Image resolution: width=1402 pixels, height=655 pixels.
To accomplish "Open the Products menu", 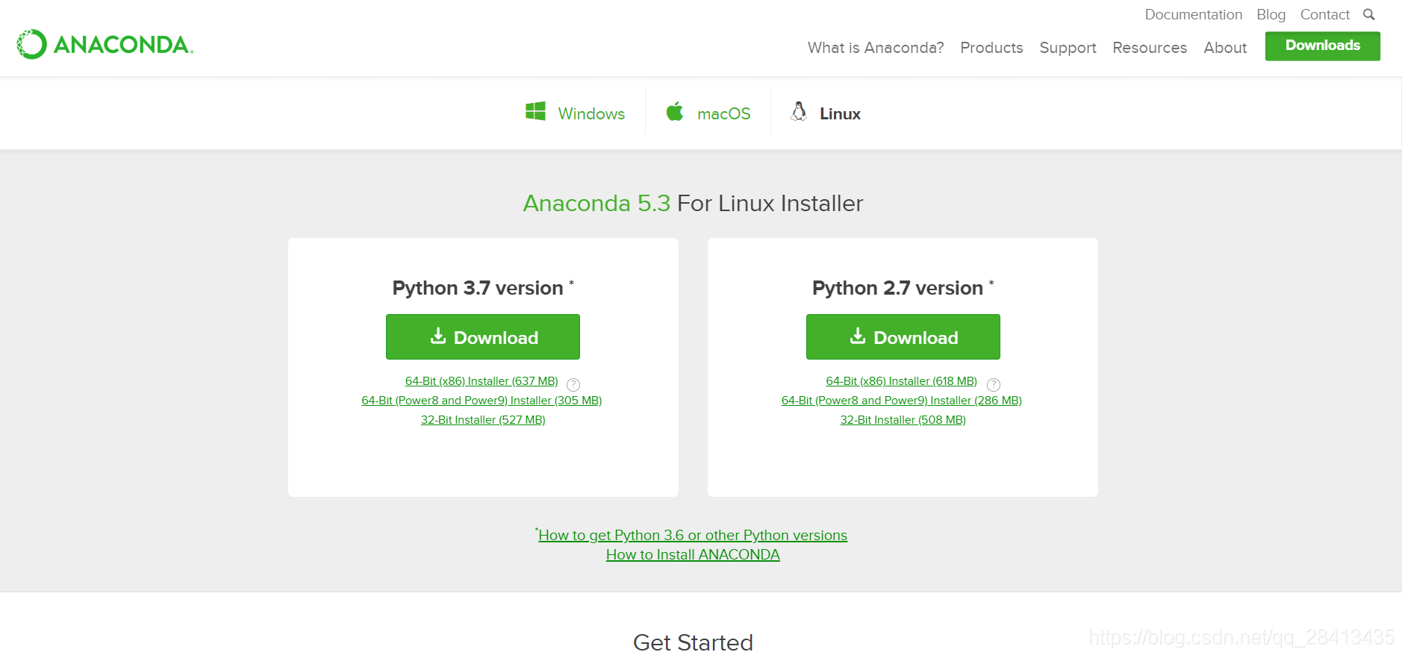I will 991,48.
